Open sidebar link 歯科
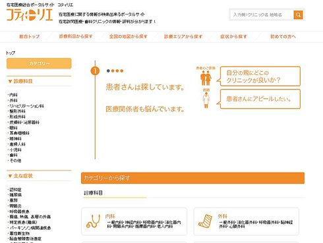This screenshot has height=243, width=323. click(x=13, y=155)
